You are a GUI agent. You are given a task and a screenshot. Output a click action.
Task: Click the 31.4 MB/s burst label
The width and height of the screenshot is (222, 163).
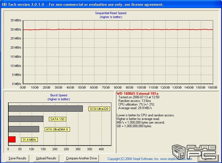[29, 140]
